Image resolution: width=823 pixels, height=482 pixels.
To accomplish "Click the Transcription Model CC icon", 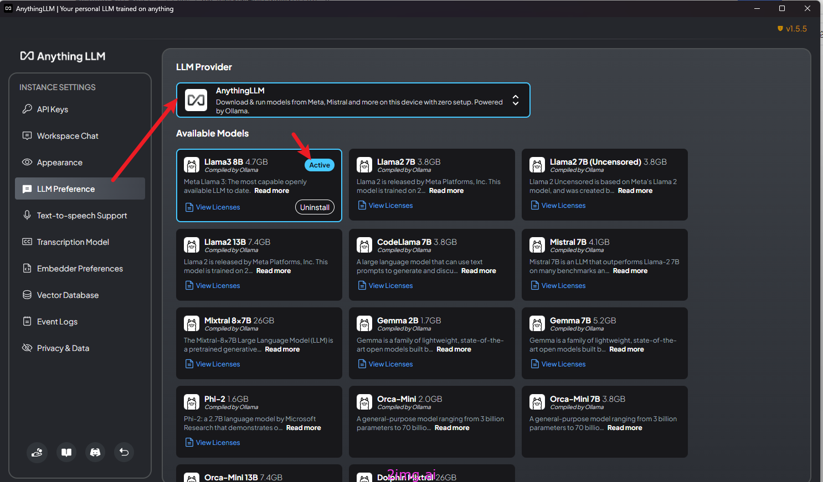I will point(27,242).
